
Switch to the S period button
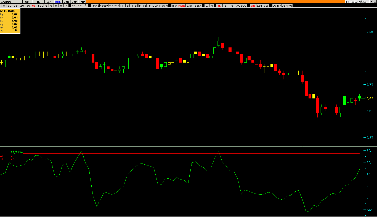pyautogui.click(x=46, y=6)
